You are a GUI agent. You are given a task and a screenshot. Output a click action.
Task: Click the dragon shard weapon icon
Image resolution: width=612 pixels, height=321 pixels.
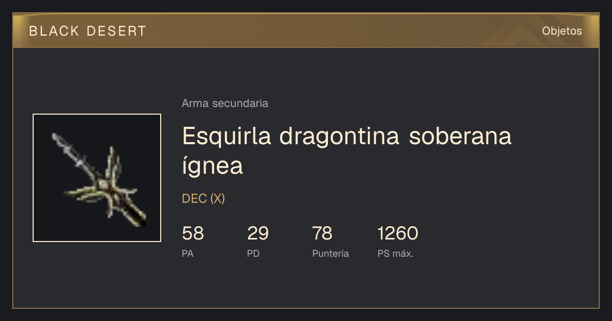(97, 178)
